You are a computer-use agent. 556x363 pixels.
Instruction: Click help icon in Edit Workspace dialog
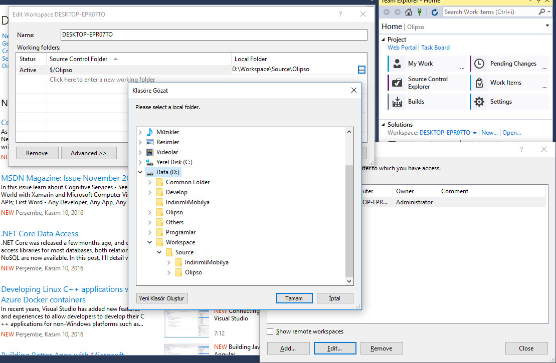pyautogui.click(x=340, y=14)
